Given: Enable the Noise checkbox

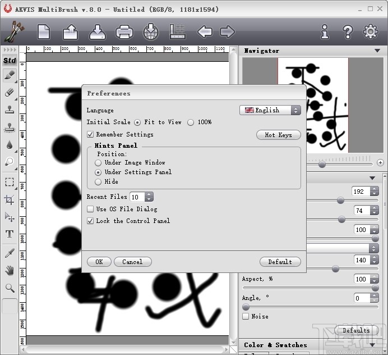Looking at the screenshot, I should 246,316.
